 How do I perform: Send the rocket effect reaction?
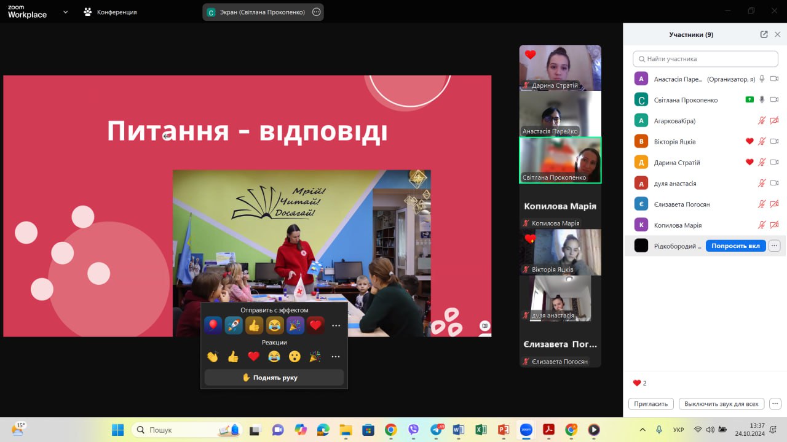pos(234,325)
